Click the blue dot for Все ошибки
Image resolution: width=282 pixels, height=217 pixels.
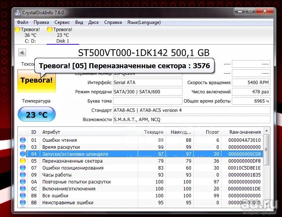click(23, 195)
